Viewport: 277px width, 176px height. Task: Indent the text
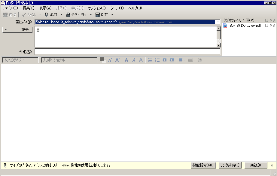click(x=172, y=60)
